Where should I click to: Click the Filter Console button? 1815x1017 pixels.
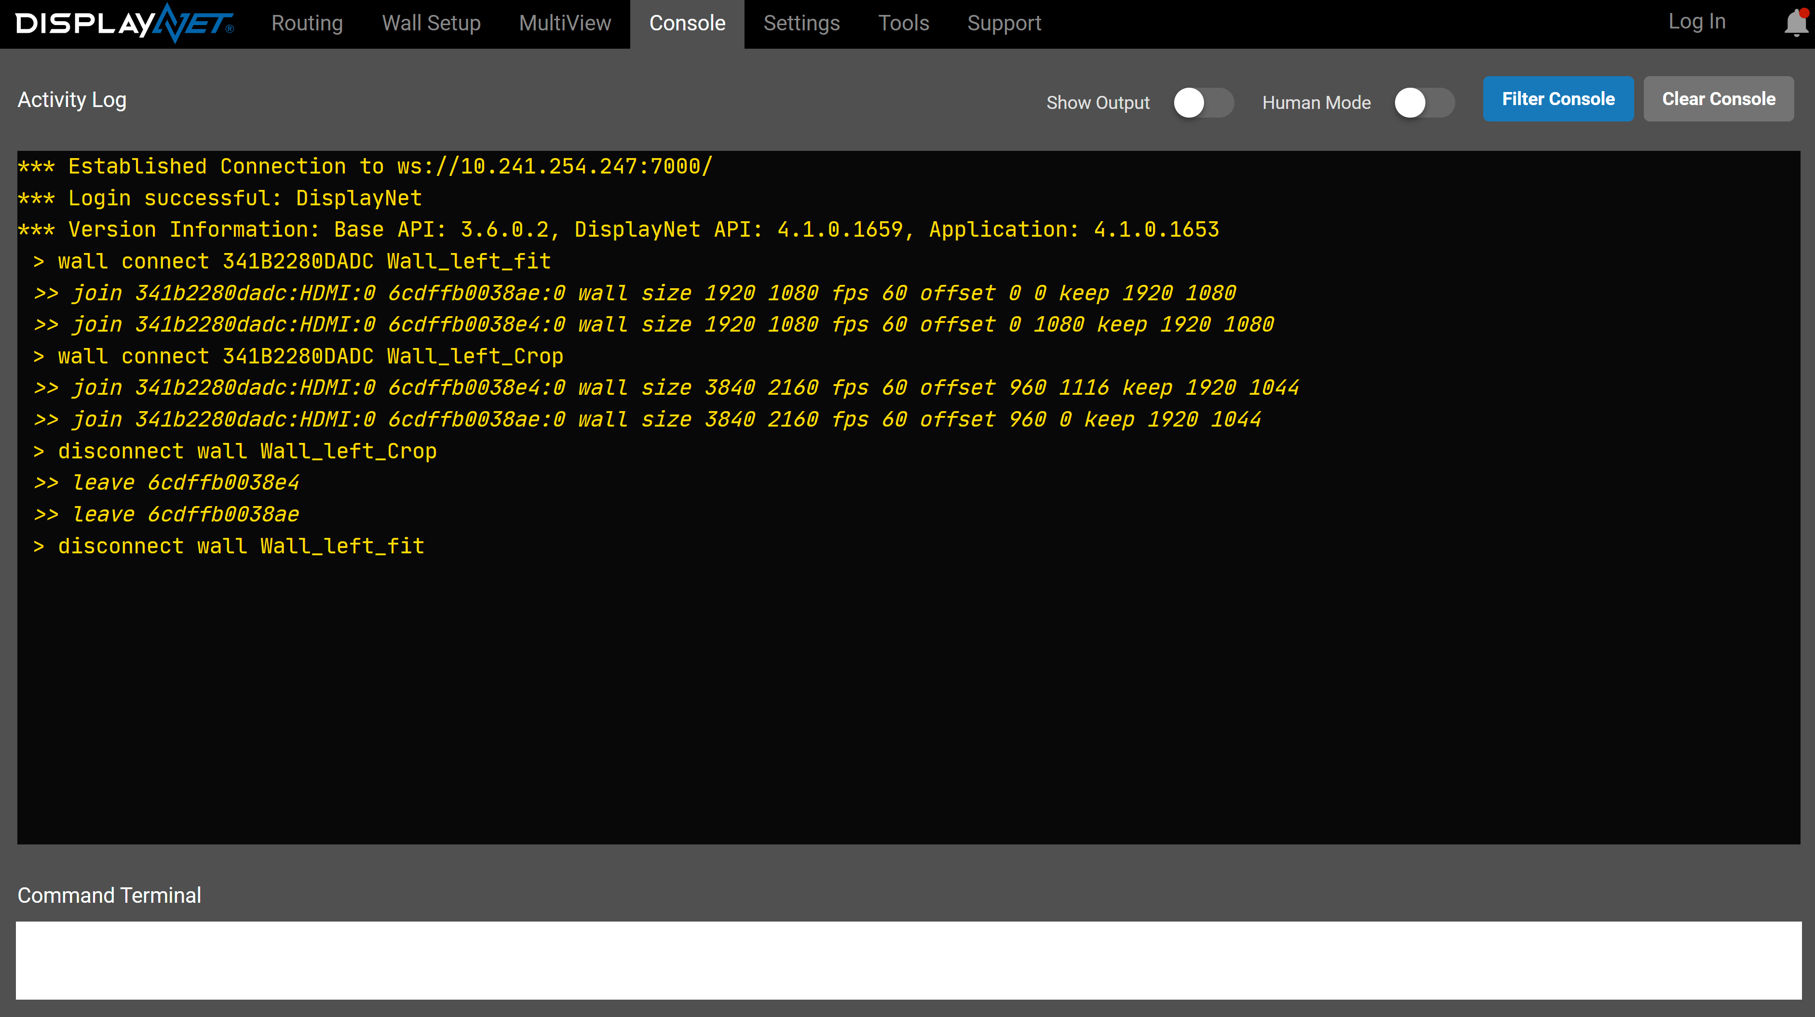coord(1558,99)
